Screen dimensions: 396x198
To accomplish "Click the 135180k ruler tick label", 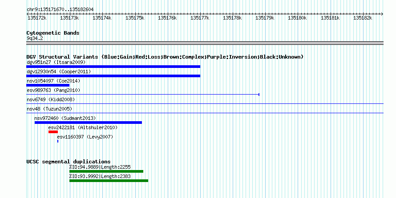I will [297, 18].
